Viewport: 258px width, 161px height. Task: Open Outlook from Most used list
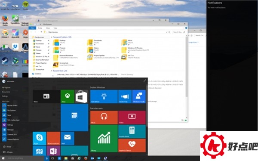pos(10,134)
